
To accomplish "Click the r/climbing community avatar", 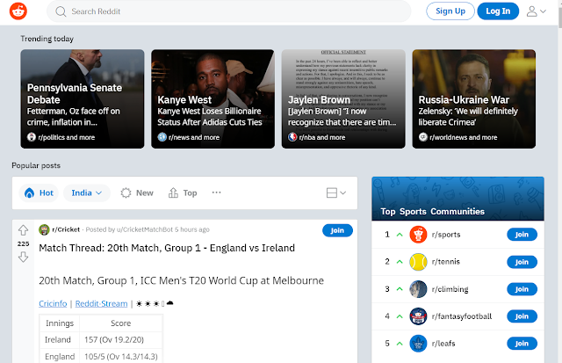I will [x=418, y=289].
